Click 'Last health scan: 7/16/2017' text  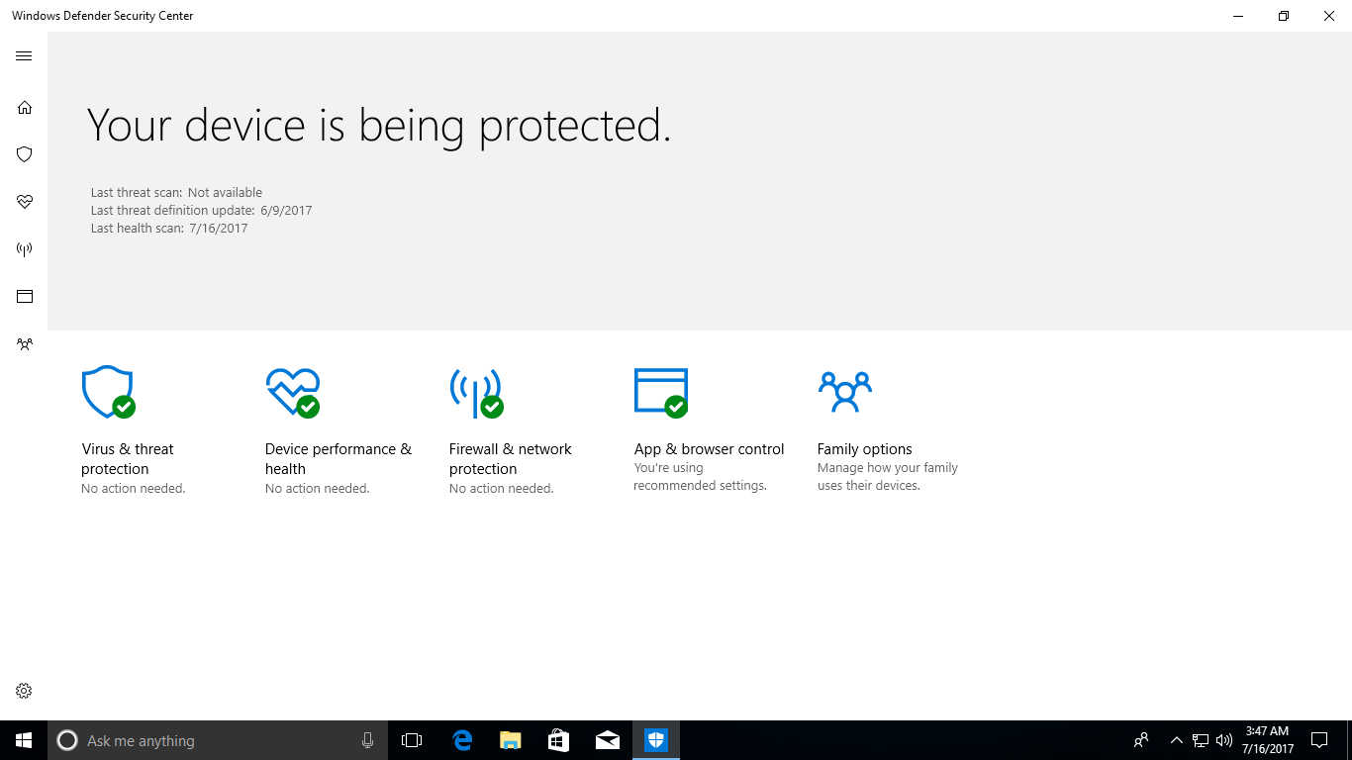[169, 229]
